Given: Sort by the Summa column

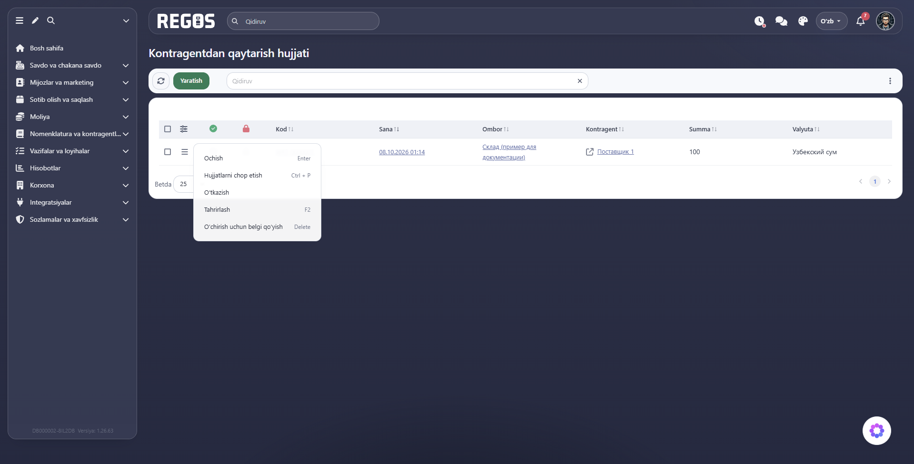Looking at the screenshot, I should pyautogui.click(x=703, y=129).
